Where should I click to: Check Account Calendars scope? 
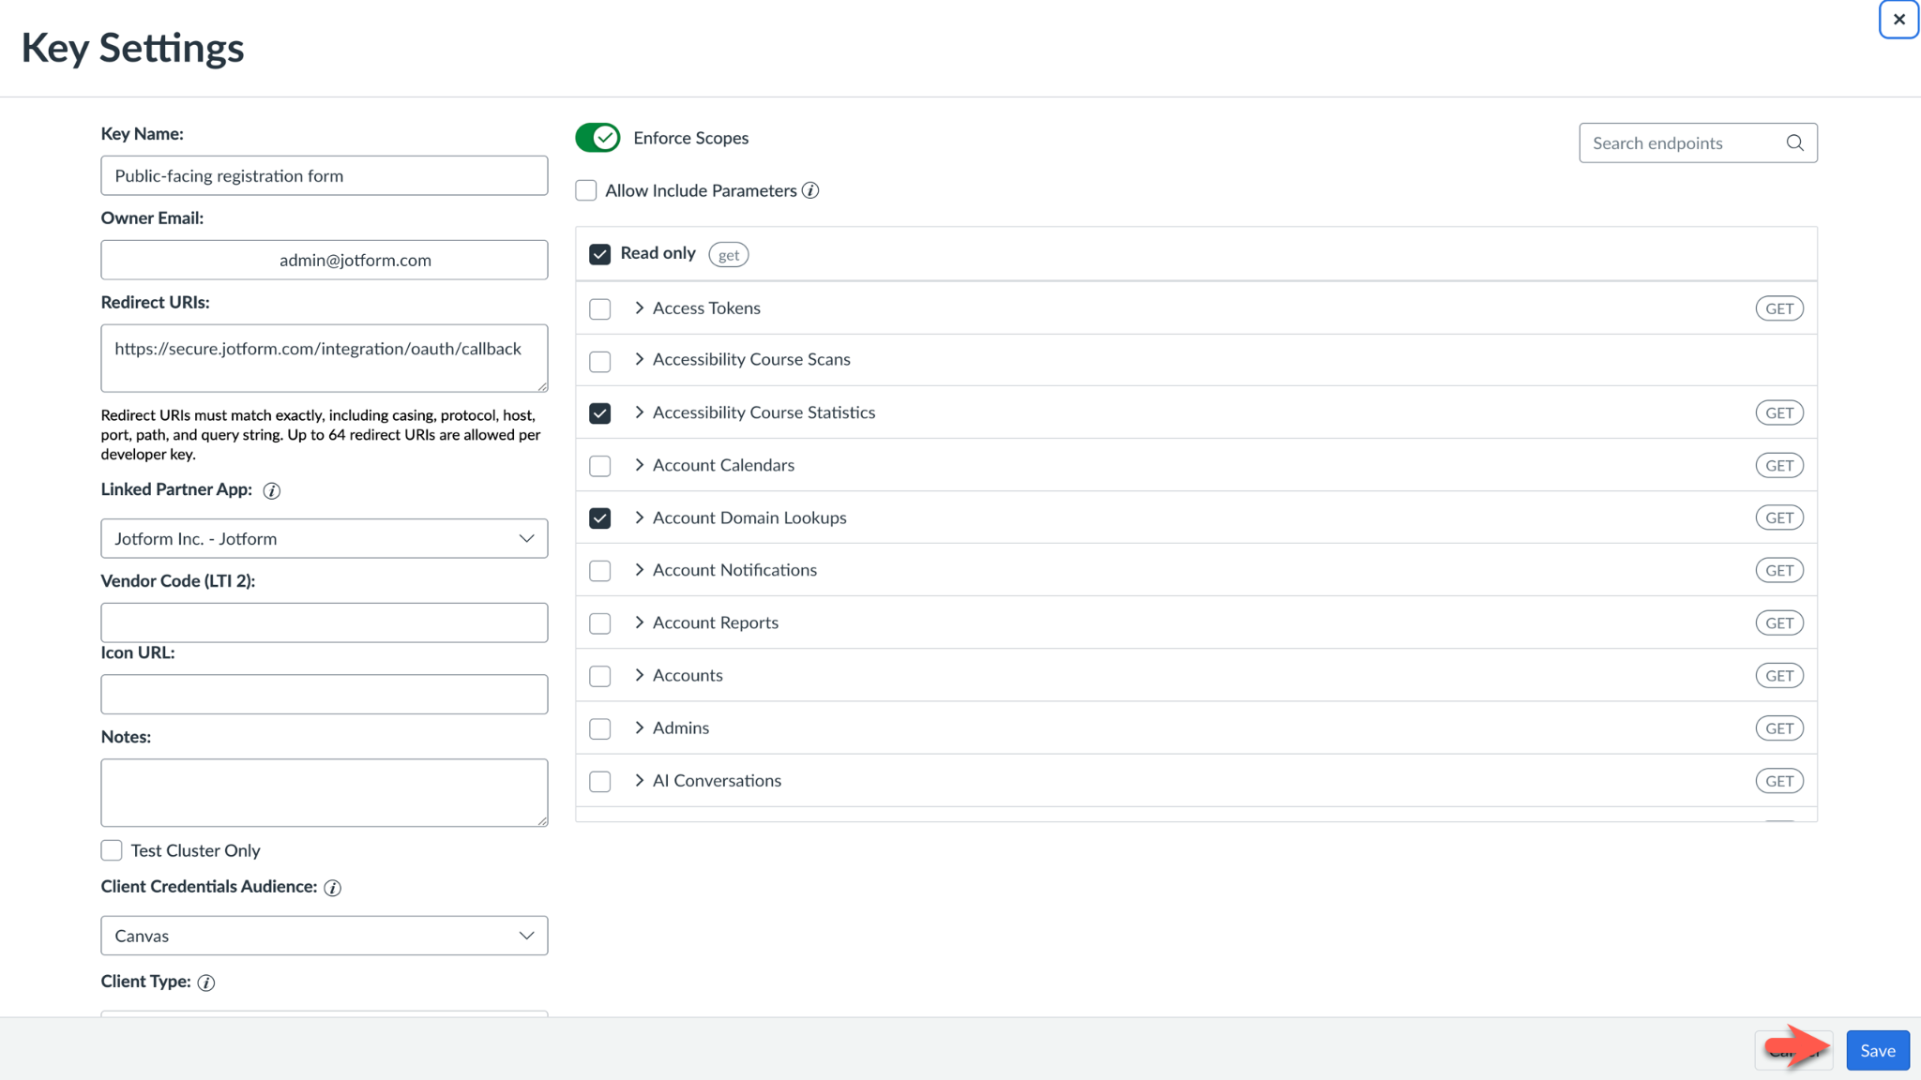tap(600, 466)
